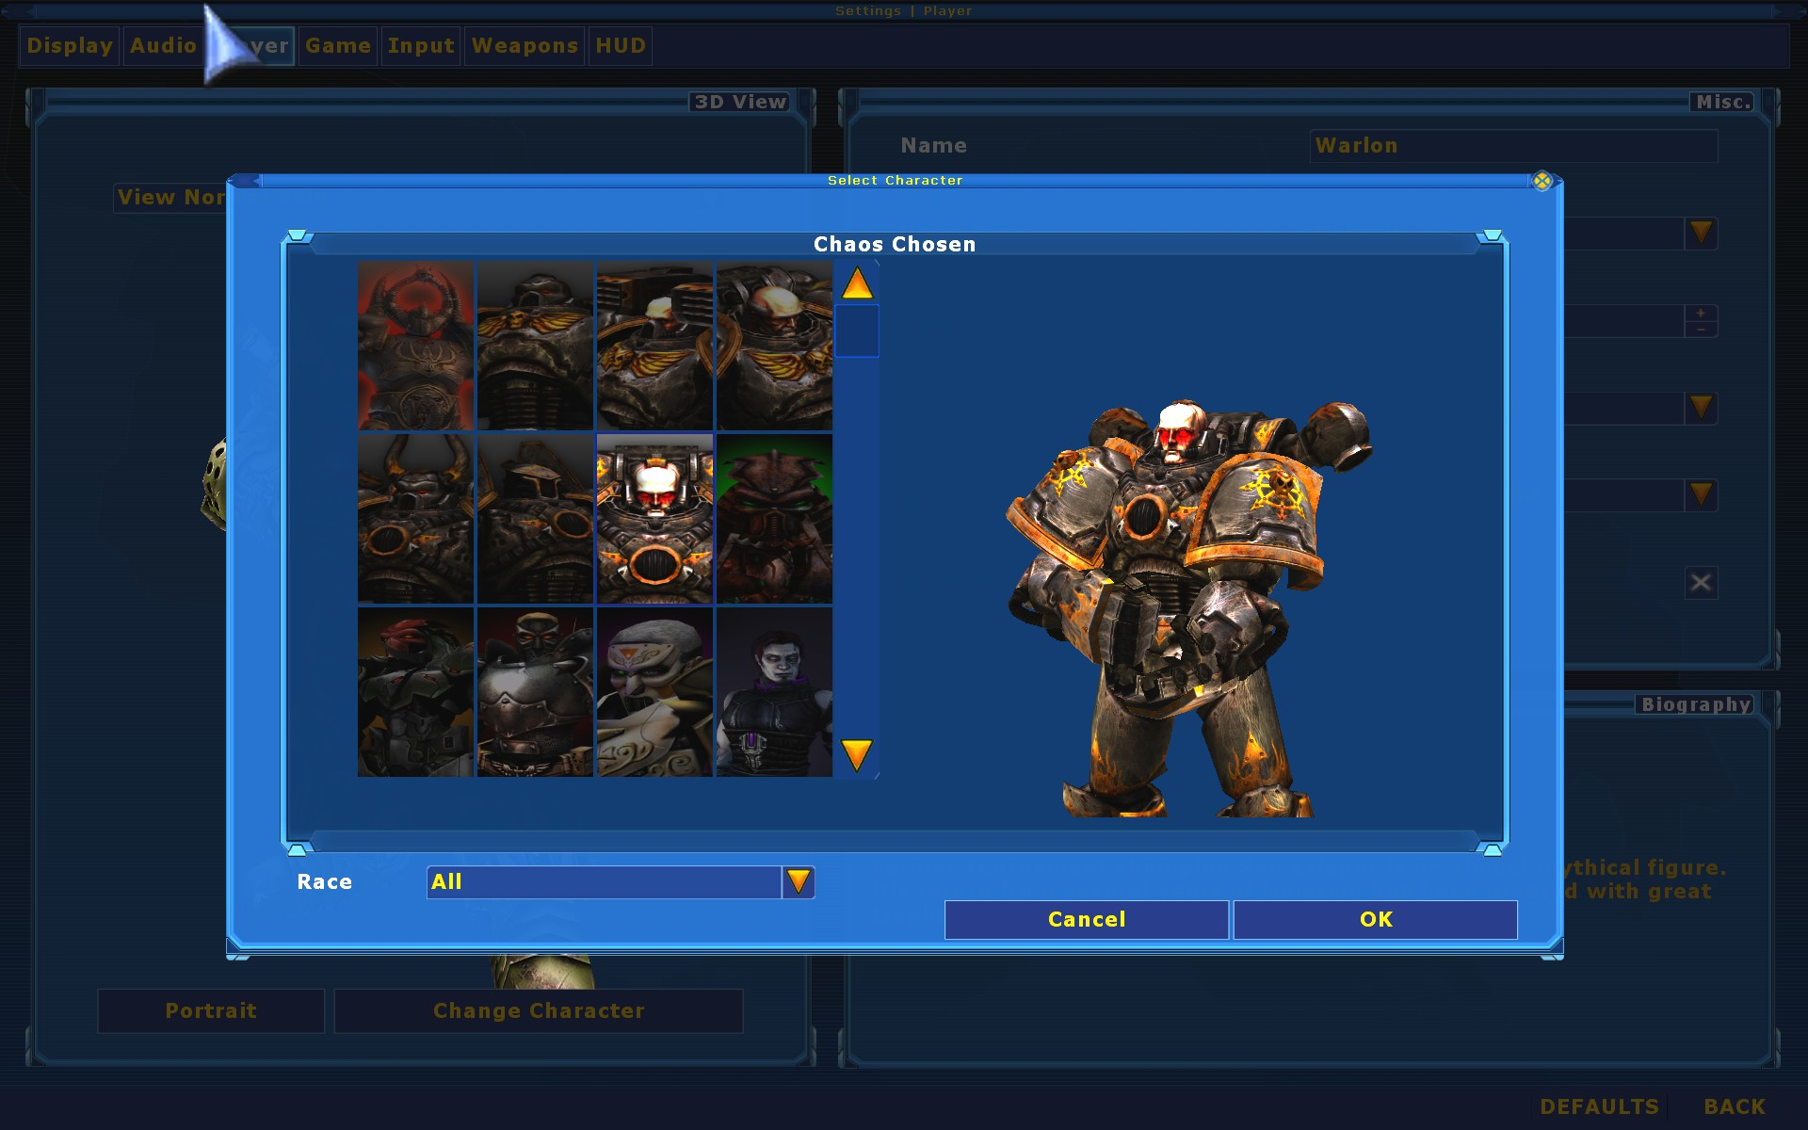This screenshot has height=1130, width=1808.
Task: Click the clear X icon in the Misc panel
Action: coord(1701,582)
